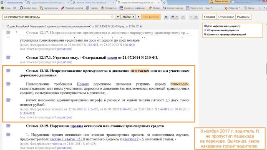Close the Трудовой кодекс tab

click(68, 3)
